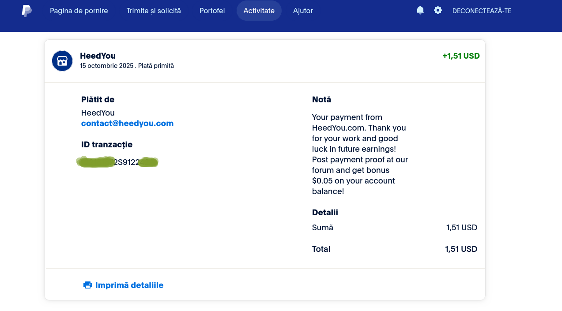The image size is (562, 311).
Task: Click the Imprimă detaliile link
Action: coord(129,285)
